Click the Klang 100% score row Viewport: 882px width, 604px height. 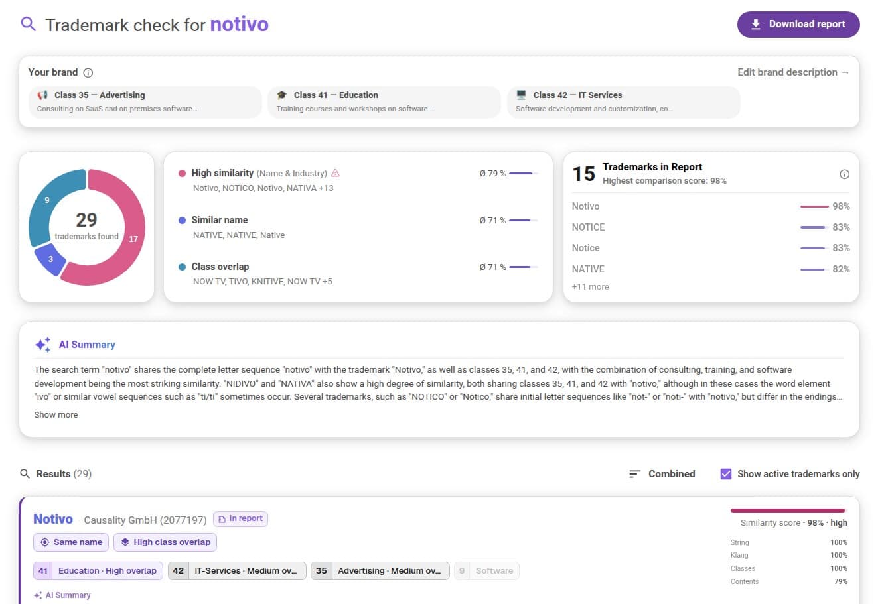coord(788,556)
